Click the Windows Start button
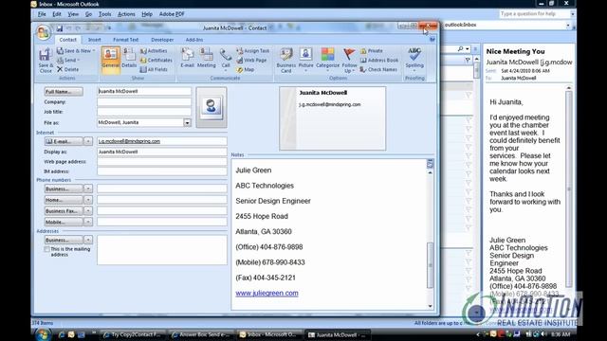The height and width of the screenshot is (341, 607). [x=43, y=334]
